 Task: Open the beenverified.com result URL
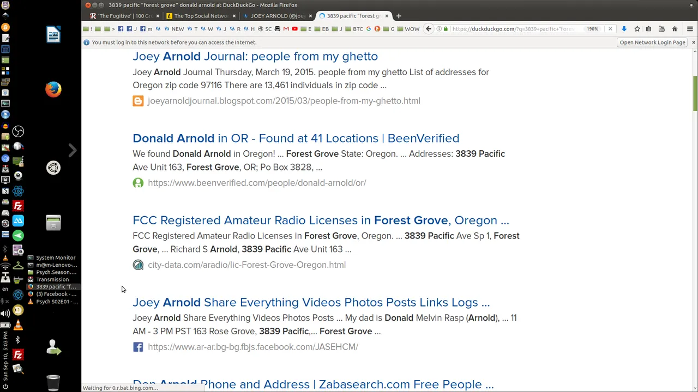(257, 183)
